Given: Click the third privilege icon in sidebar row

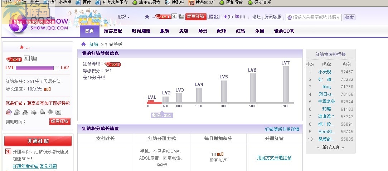Looking at the screenshot, I should [25, 112].
